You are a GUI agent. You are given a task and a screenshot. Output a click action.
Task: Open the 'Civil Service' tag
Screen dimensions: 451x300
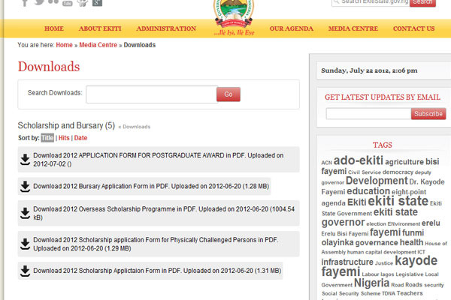tap(365, 172)
